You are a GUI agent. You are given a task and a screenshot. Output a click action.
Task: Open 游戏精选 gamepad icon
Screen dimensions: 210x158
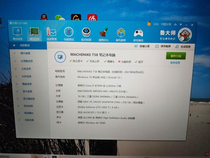point(138,33)
